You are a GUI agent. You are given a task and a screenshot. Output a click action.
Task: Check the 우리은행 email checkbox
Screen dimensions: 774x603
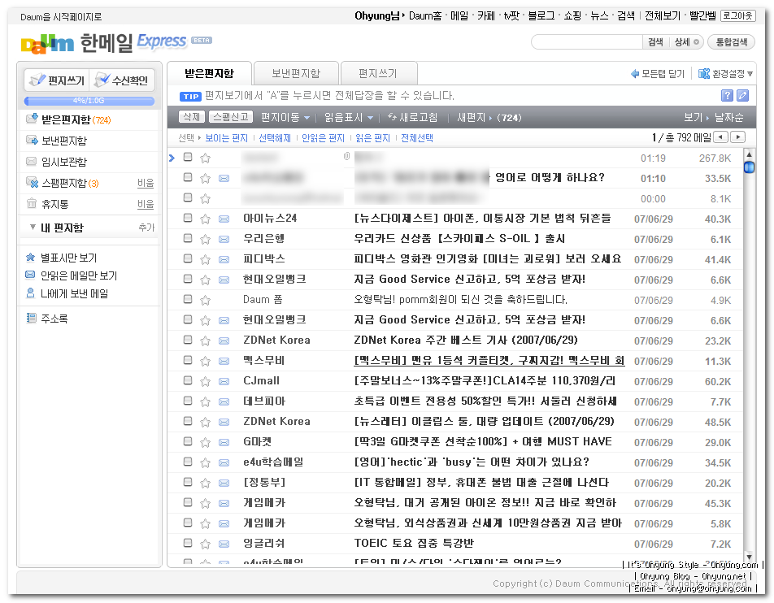(188, 238)
